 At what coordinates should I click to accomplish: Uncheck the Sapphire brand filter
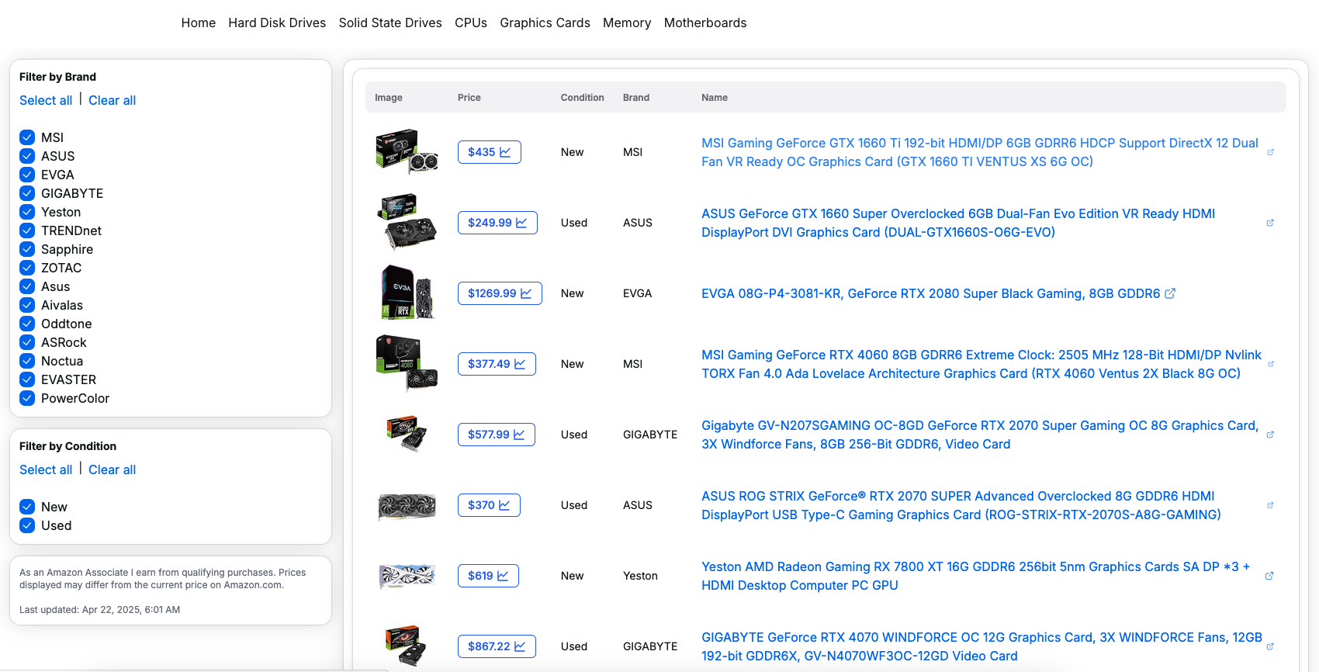27,249
